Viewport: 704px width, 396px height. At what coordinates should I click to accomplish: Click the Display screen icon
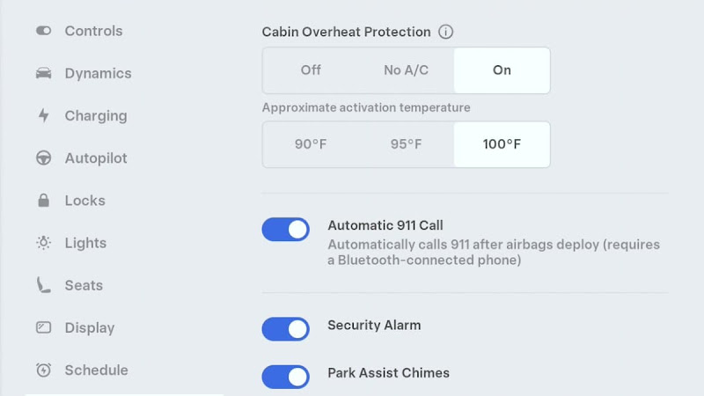(x=43, y=327)
